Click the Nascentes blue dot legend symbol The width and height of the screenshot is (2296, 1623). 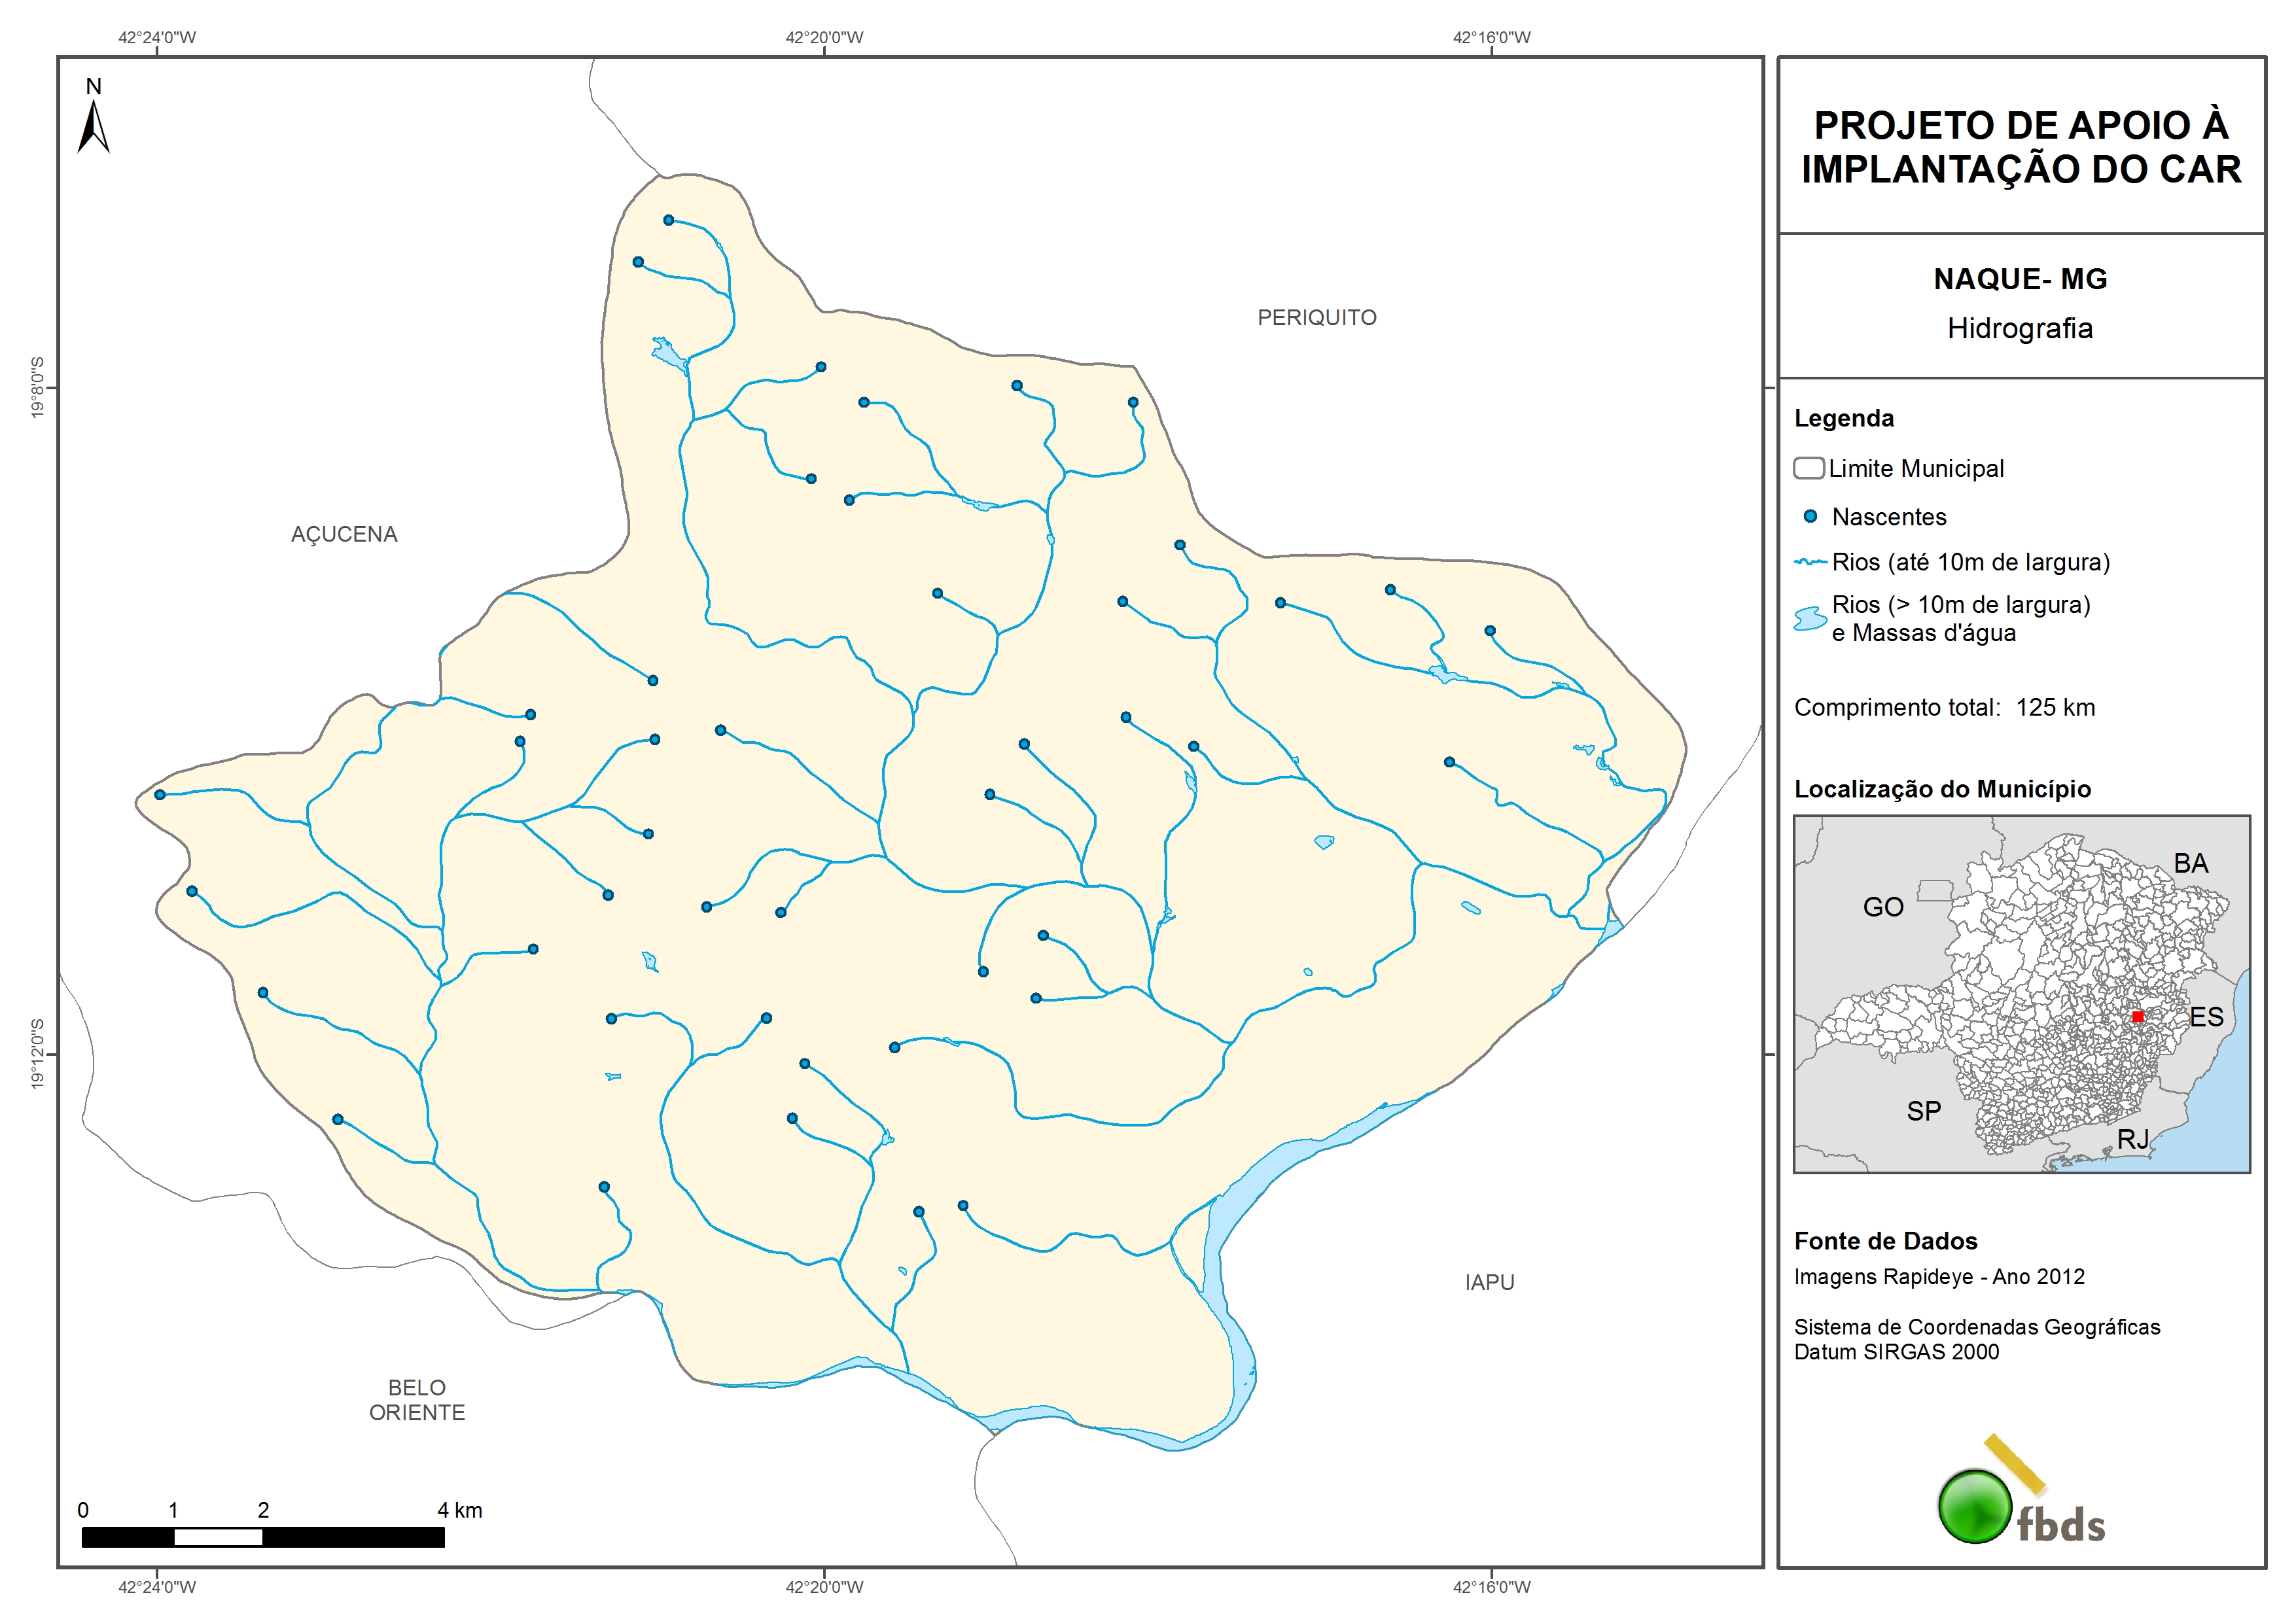point(1809,517)
